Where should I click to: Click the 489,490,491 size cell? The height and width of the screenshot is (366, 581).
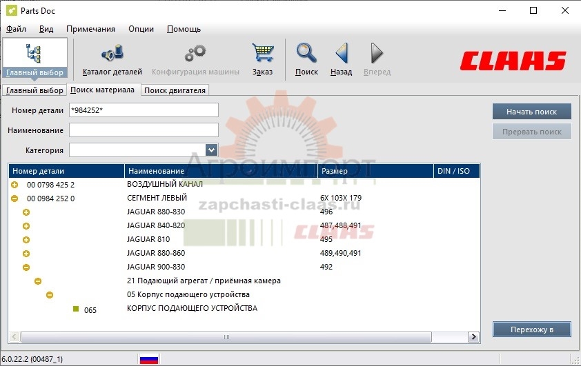click(340, 253)
